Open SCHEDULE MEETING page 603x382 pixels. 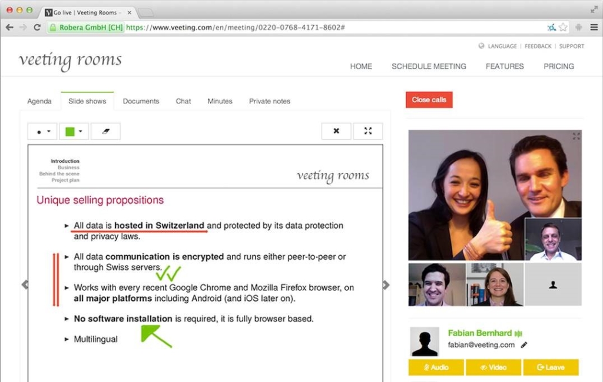(x=429, y=66)
